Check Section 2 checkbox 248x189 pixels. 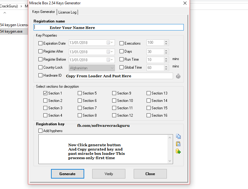pyautogui.click(x=45, y=101)
